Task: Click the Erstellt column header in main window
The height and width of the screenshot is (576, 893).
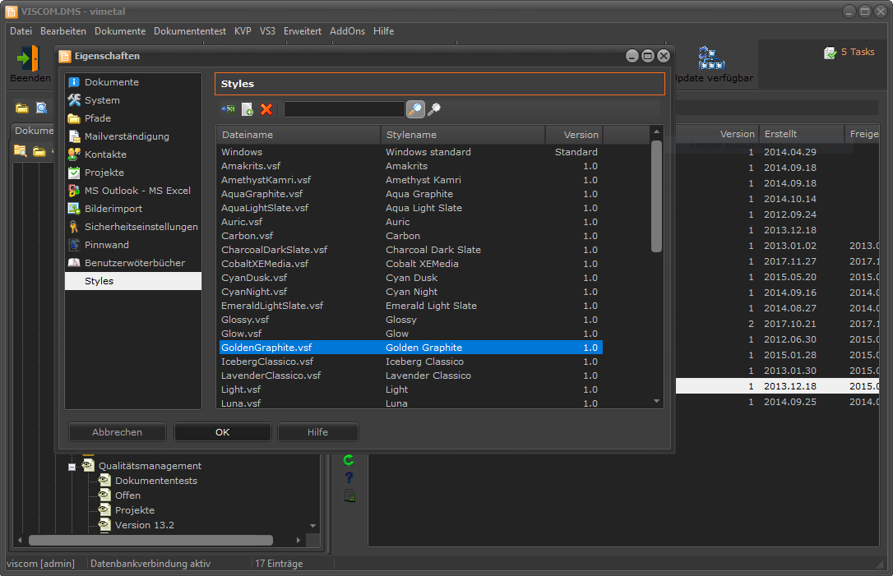Action: point(801,134)
